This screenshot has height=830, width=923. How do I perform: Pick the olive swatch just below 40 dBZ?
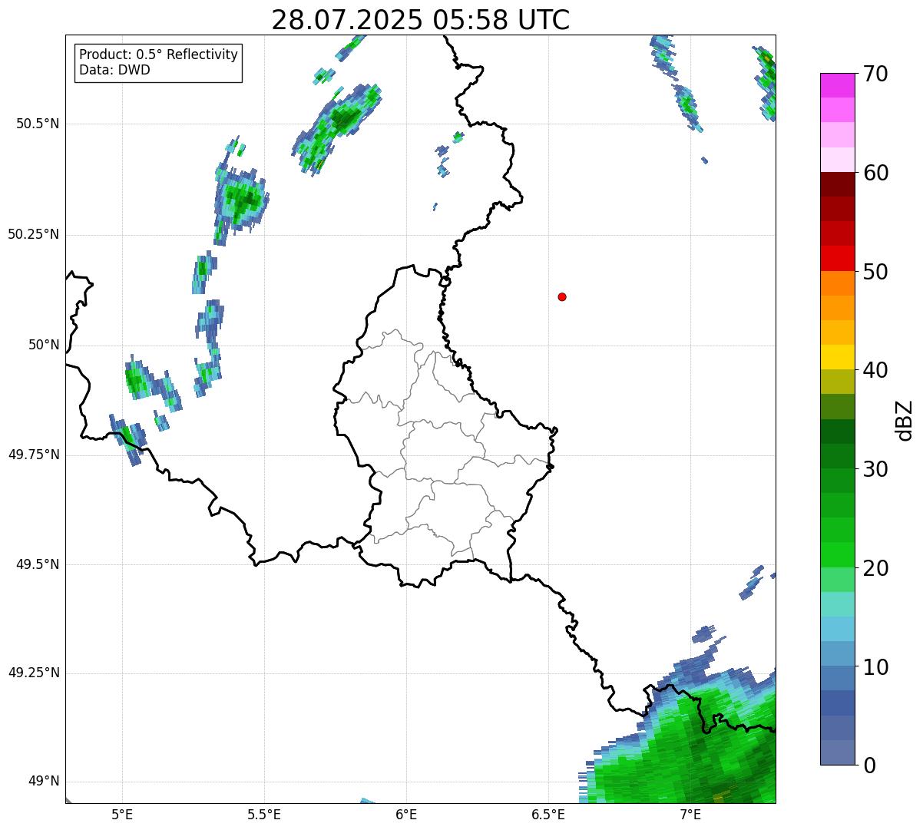[x=837, y=382]
